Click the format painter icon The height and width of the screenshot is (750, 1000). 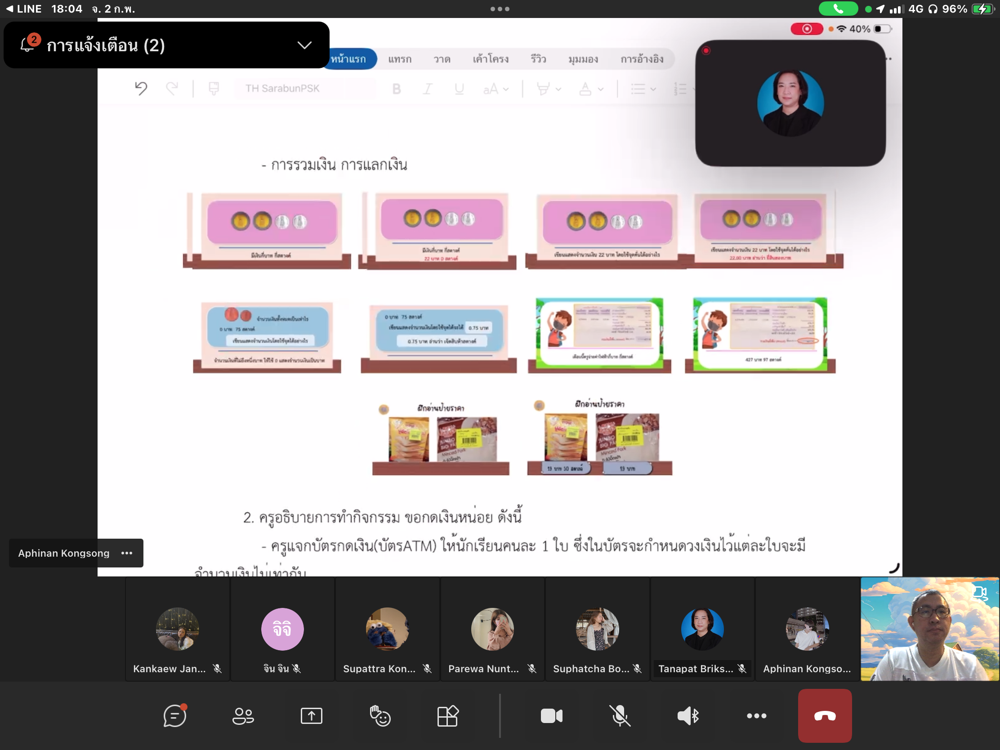coord(214,88)
